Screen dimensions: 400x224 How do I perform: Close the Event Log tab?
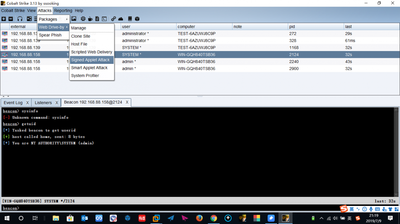tap(27, 102)
